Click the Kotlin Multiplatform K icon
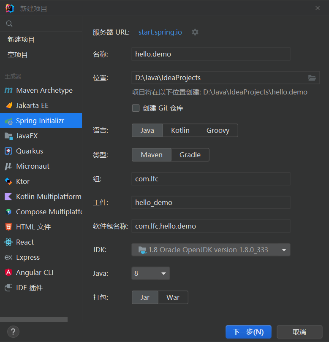This screenshot has height=342, width=329. [x=8, y=197]
